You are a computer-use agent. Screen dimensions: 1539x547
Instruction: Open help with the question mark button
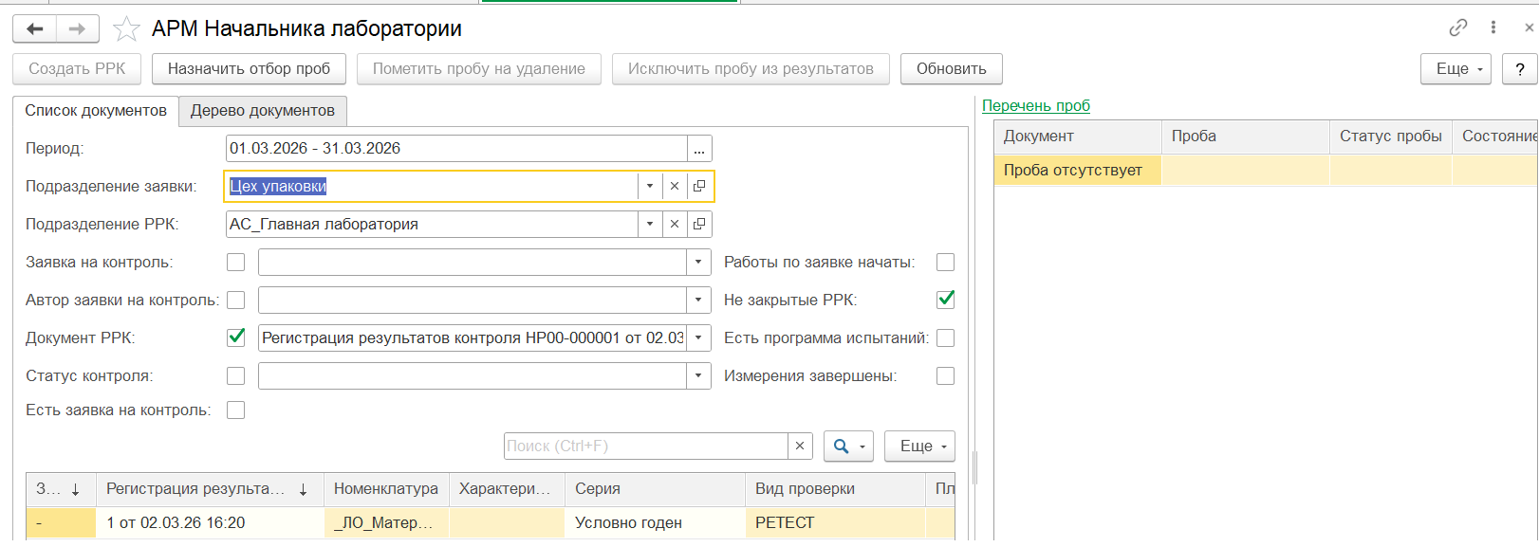pos(1520,68)
